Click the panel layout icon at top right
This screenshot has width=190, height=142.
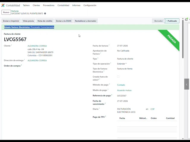pos(186,20)
